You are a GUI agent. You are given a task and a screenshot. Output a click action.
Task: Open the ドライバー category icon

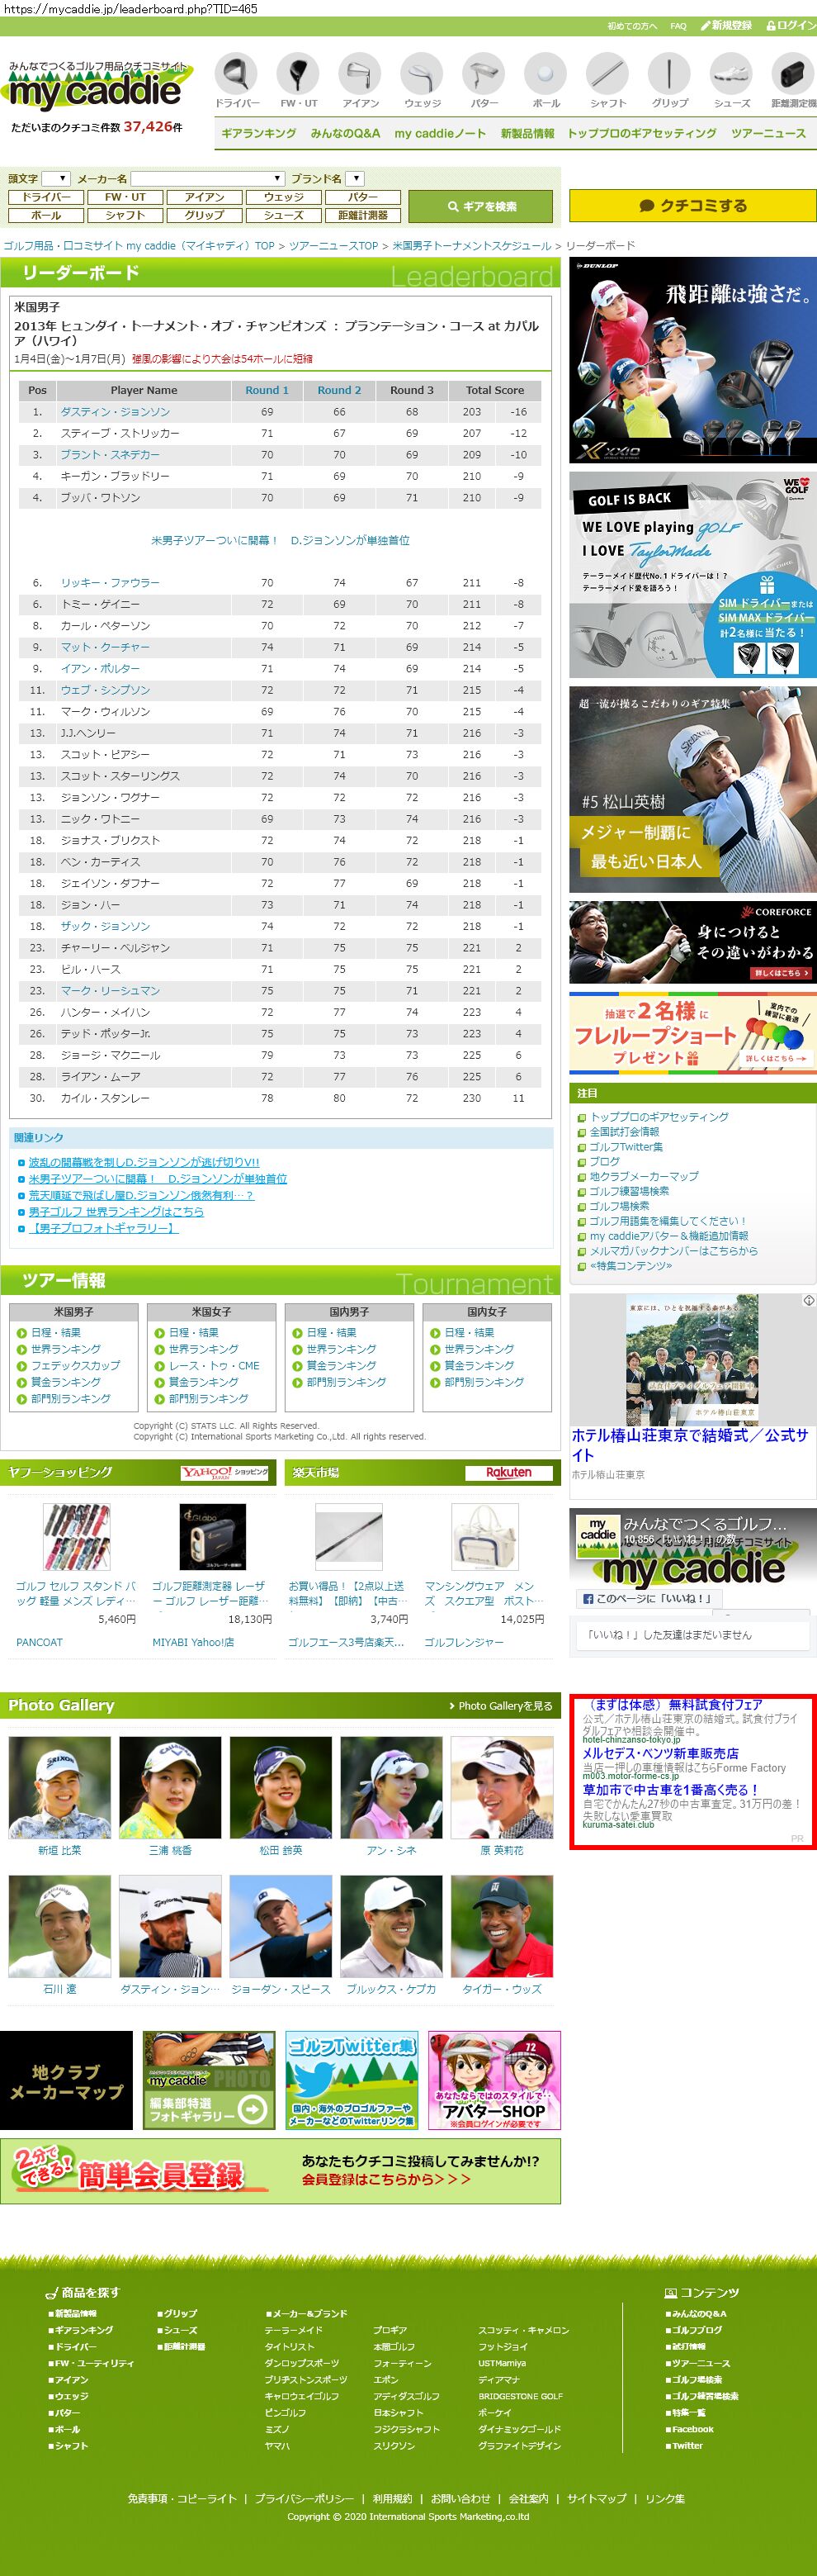click(x=237, y=81)
